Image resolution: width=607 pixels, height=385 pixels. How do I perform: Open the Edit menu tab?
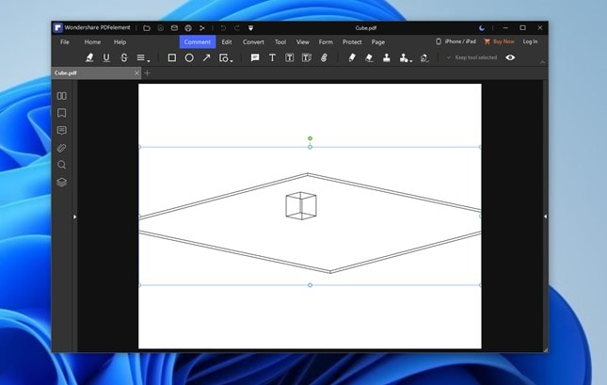227,41
